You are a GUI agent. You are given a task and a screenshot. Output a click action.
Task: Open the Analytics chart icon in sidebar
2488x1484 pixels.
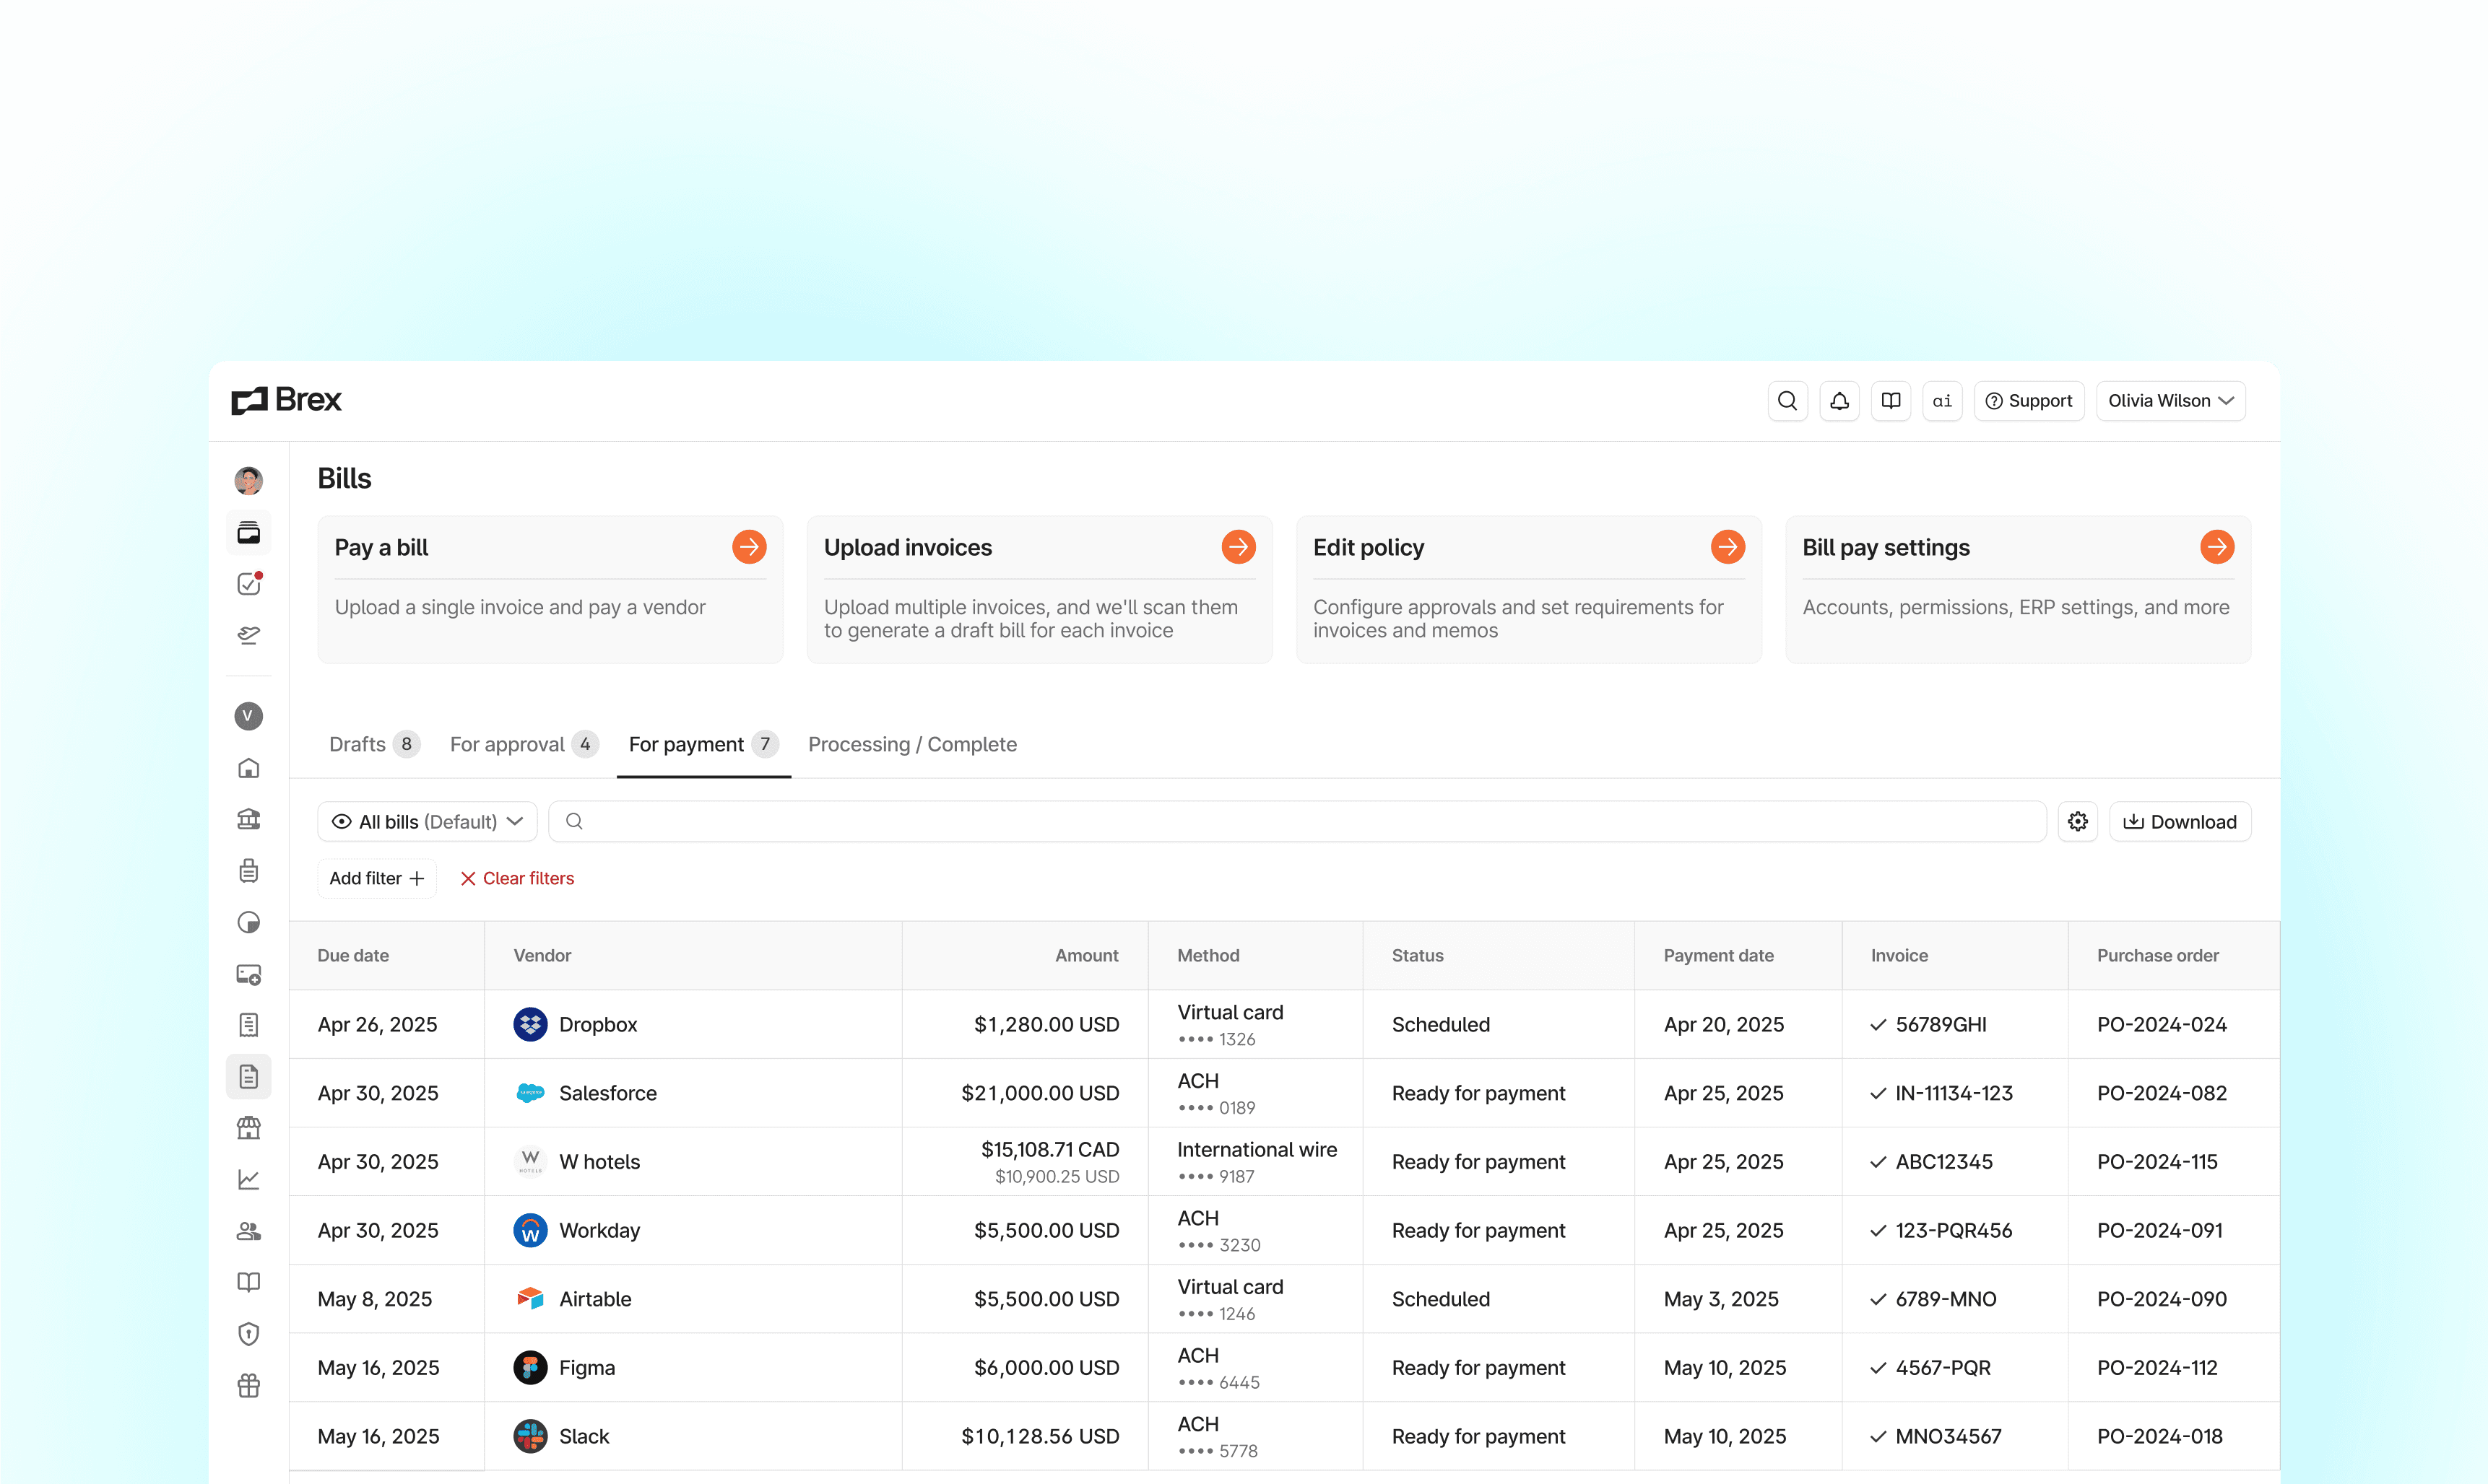[248, 1179]
